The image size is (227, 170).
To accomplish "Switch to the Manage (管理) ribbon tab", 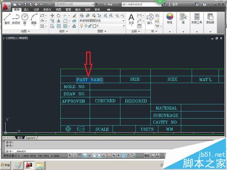I will 68,10.
